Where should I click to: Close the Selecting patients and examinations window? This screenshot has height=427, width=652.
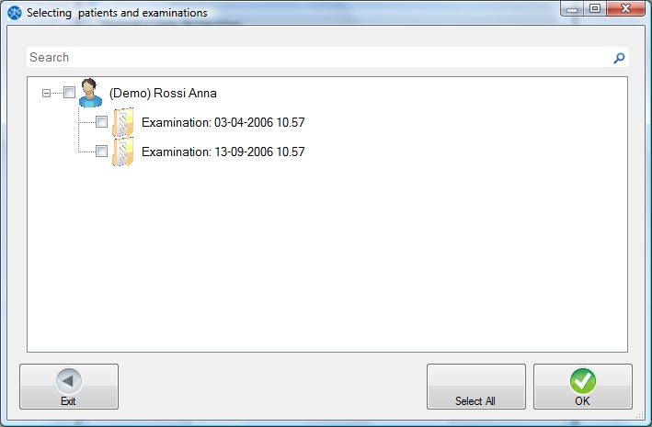click(x=626, y=8)
